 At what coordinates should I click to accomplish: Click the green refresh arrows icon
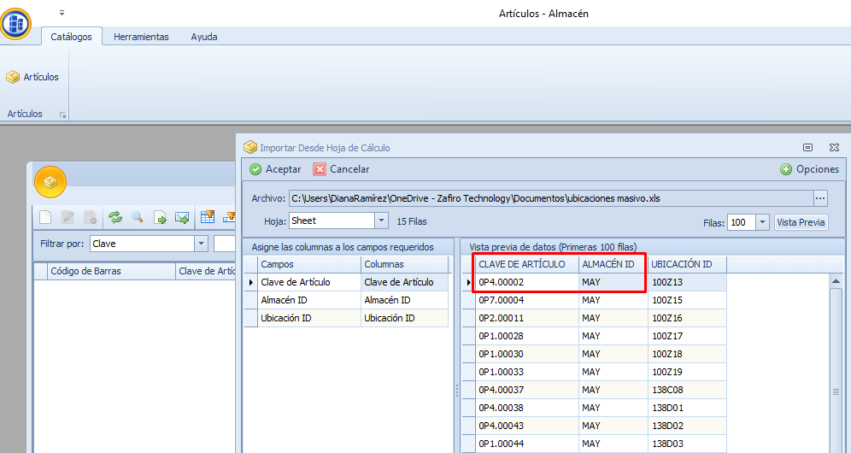[x=114, y=217]
